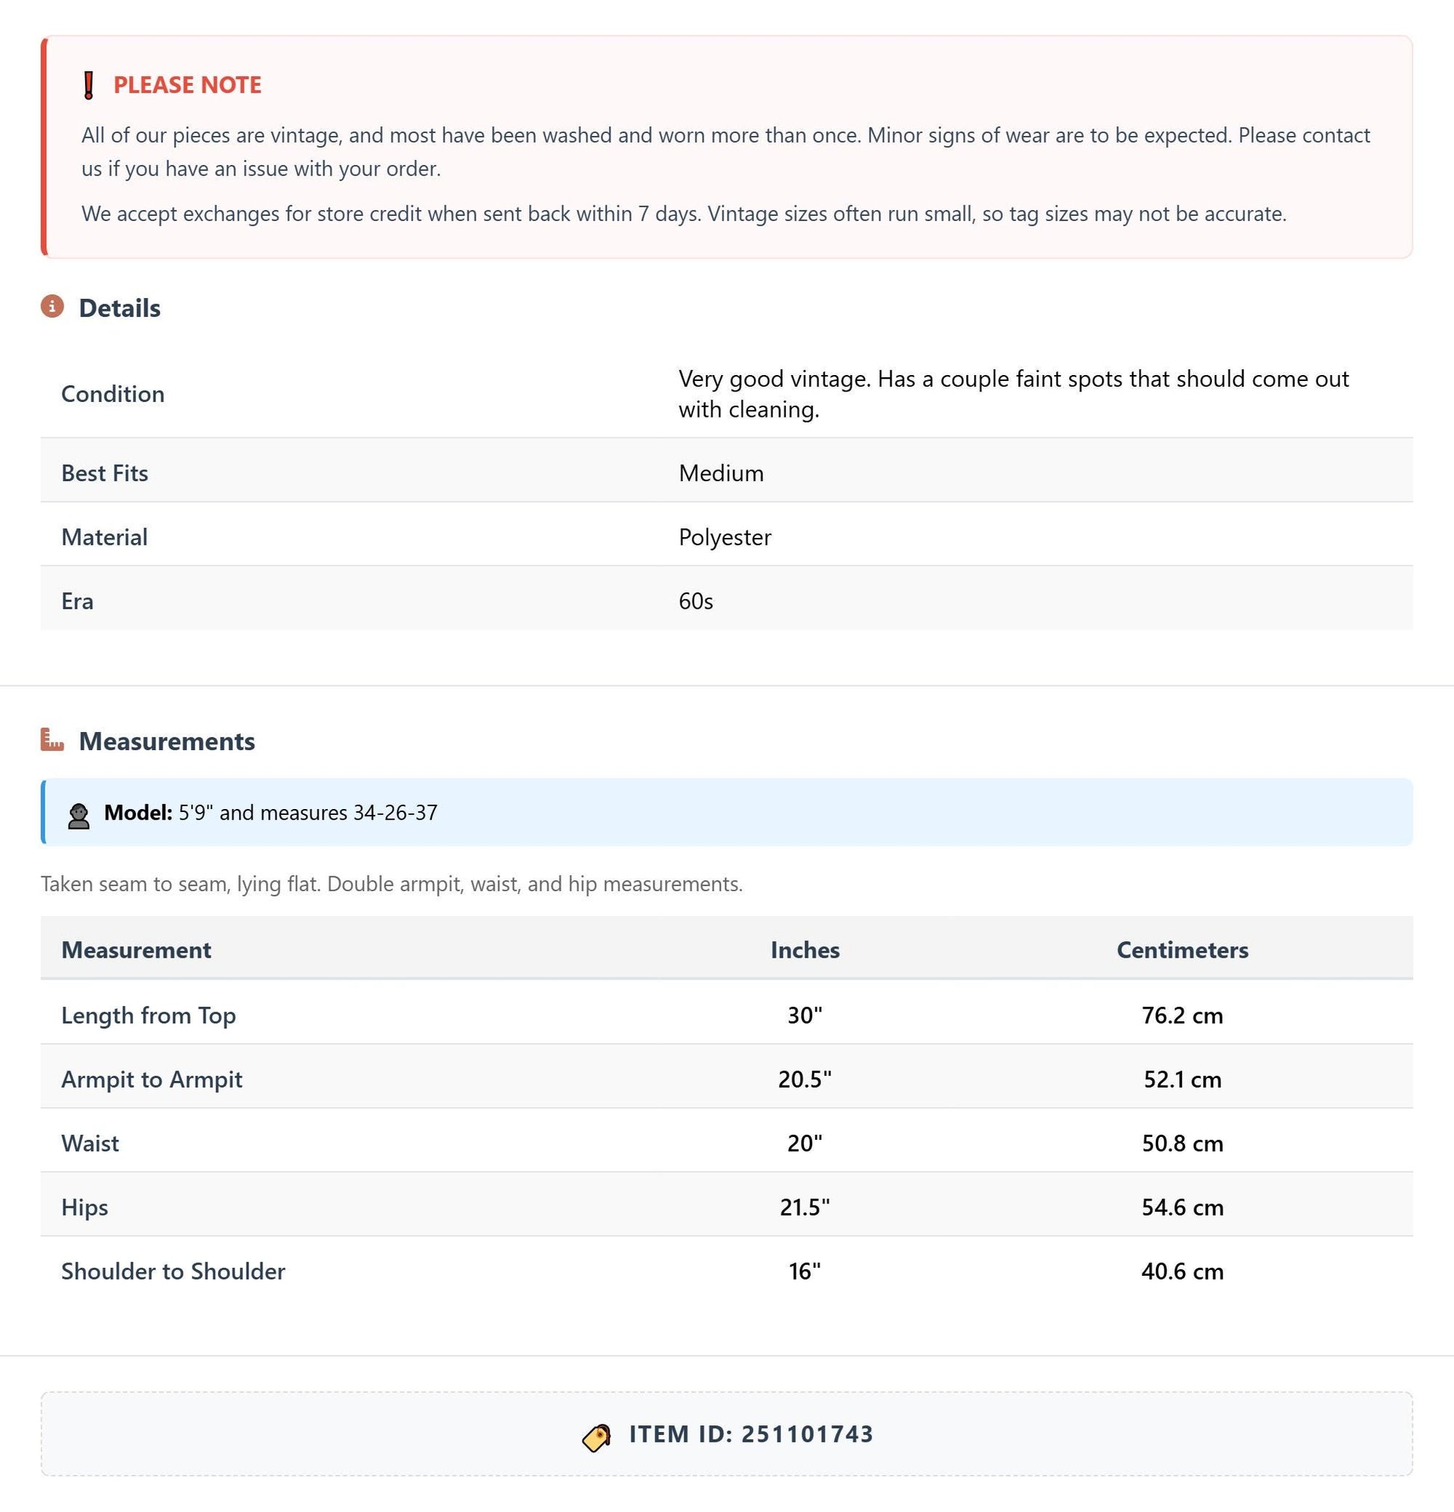Click the Inches column header

coord(805,949)
